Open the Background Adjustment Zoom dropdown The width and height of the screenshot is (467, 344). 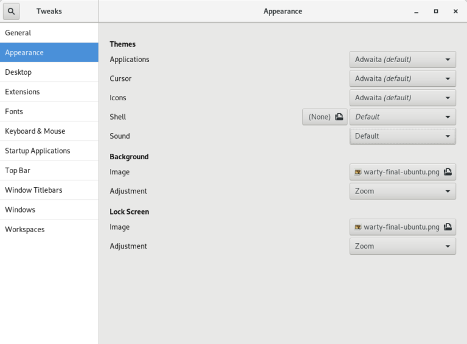click(403, 191)
